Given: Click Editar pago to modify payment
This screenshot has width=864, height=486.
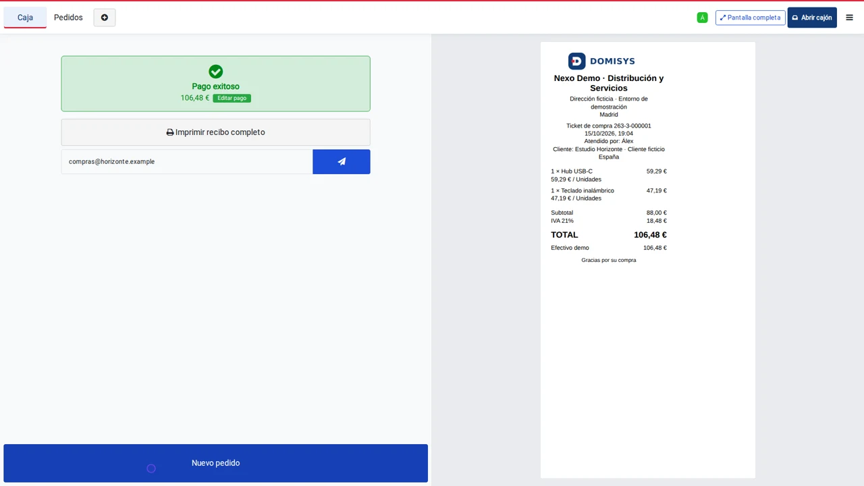Looking at the screenshot, I should (x=232, y=98).
